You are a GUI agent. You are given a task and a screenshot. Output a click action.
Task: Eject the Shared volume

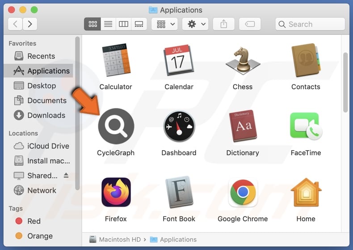(x=66, y=175)
